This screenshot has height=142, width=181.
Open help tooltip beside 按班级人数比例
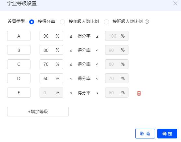click(x=147, y=22)
